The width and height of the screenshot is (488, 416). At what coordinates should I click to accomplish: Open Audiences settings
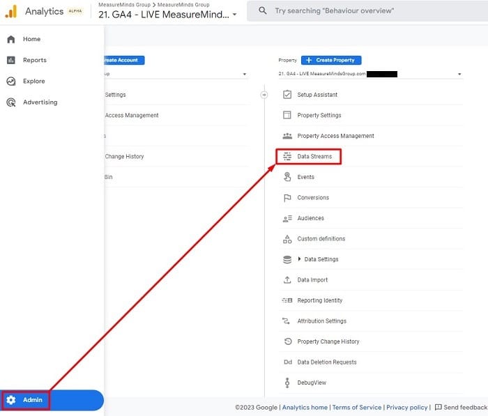point(311,218)
